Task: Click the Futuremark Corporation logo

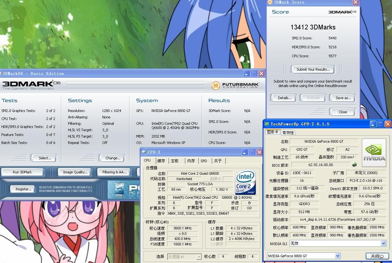Action: pos(235,85)
